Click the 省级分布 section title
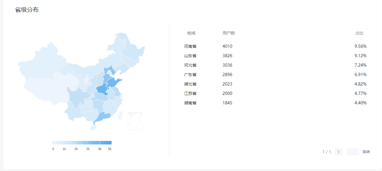The height and width of the screenshot is (171, 382). pos(27,10)
